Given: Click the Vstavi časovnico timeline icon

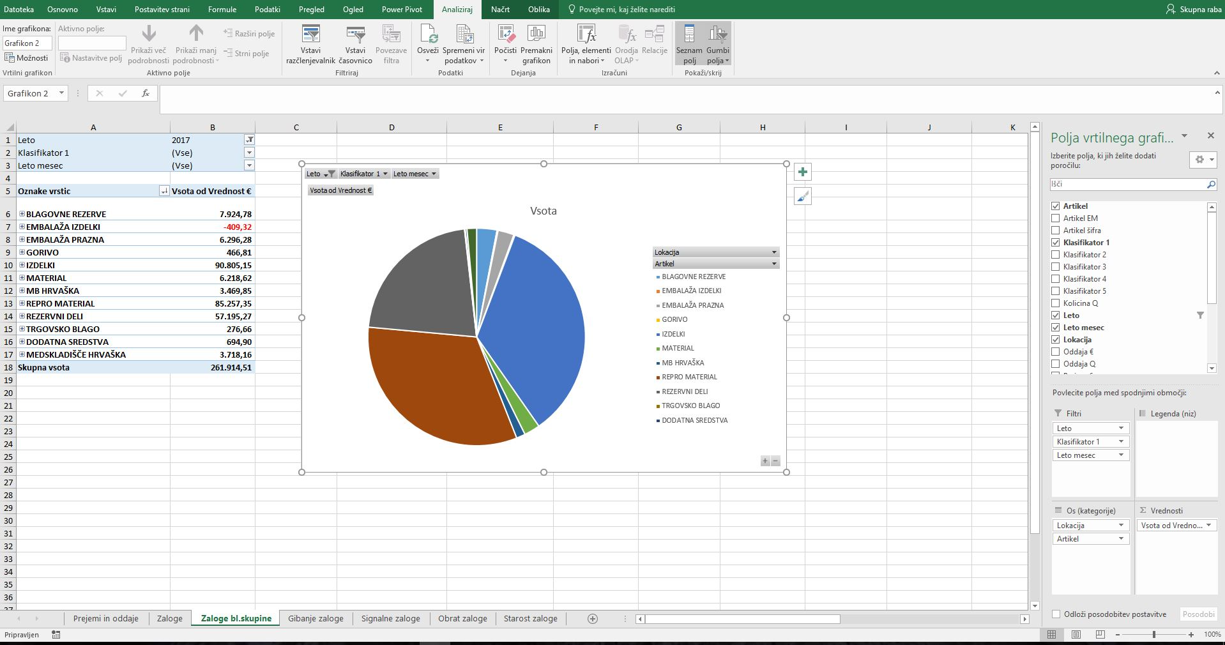Looking at the screenshot, I should point(355,35).
